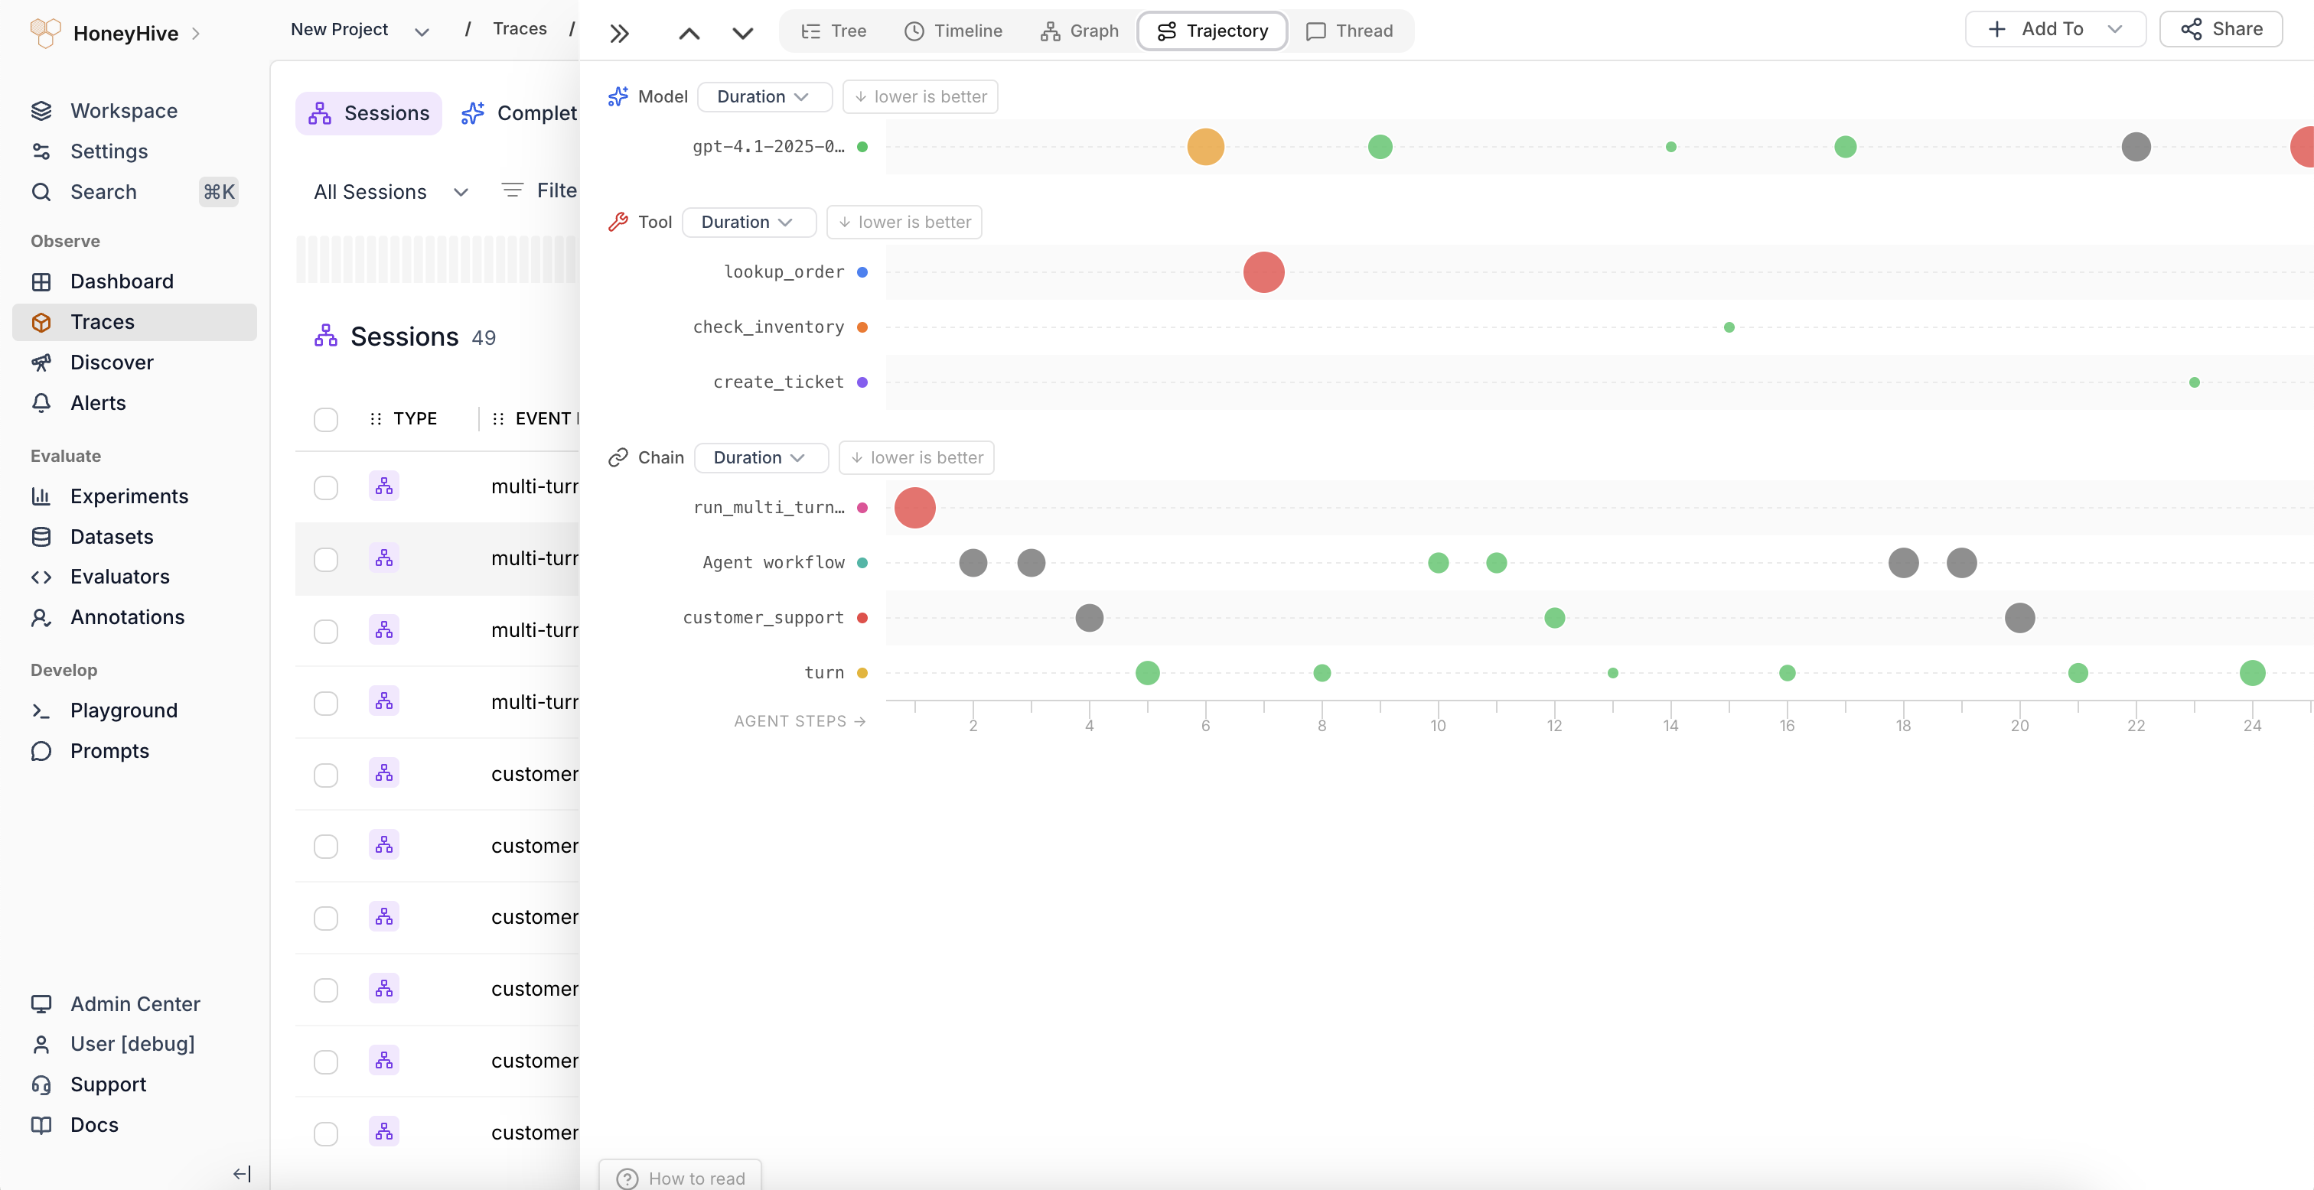Open the Tool Duration metric dropdown
The height and width of the screenshot is (1190, 2314).
point(749,222)
